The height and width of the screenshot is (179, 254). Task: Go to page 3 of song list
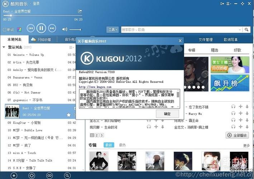102,135
